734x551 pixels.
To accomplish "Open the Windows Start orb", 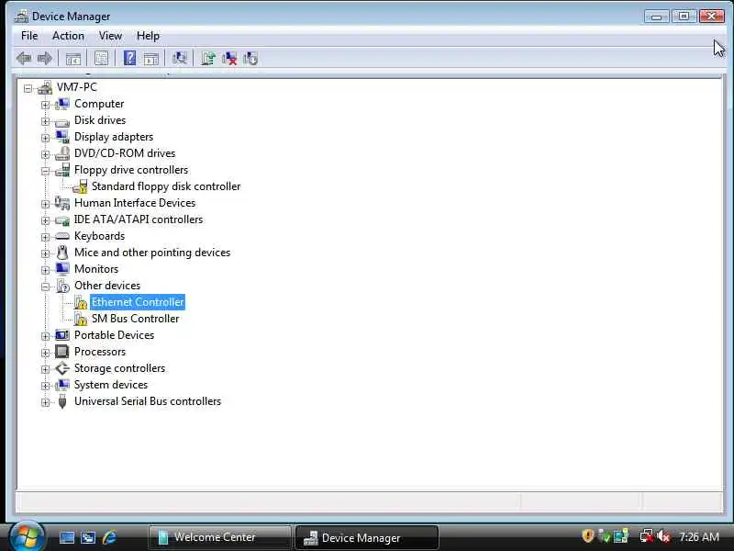I will pyautogui.click(x=27, y=536).
